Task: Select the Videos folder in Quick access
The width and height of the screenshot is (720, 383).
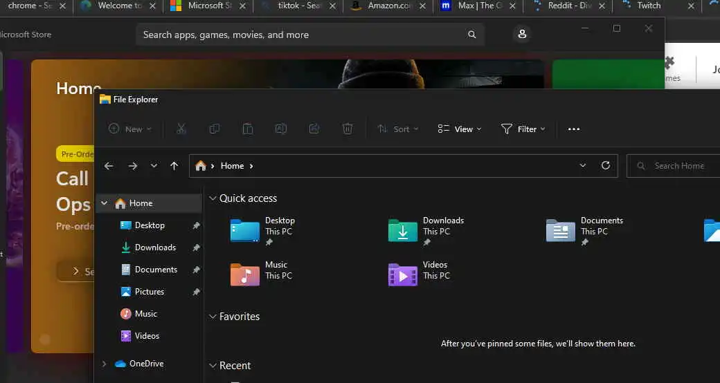Action: pyautogui.click(x=419, y=274)
